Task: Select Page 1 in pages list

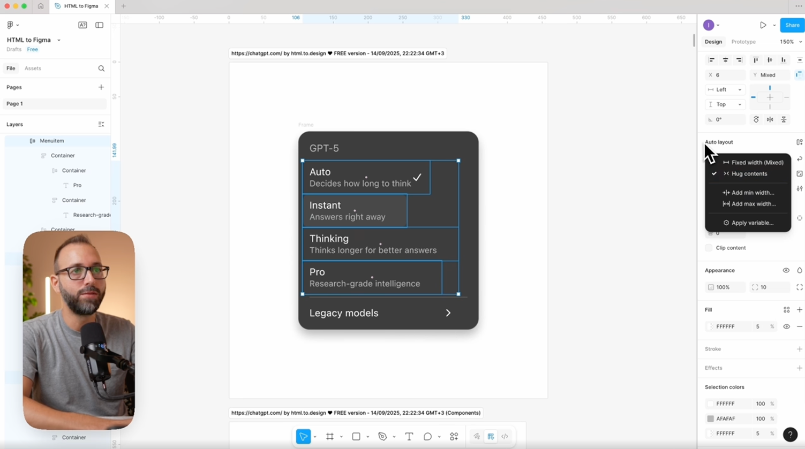Action: coord(54,104)
